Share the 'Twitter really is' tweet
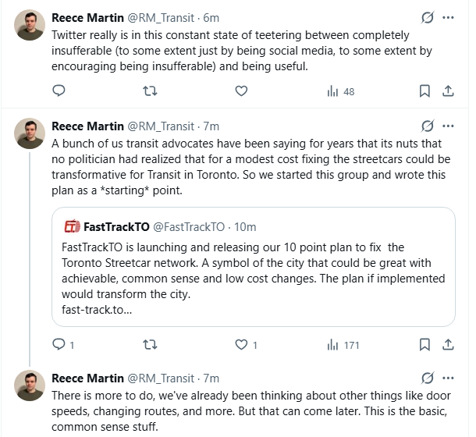The width and height of the screenshot is (476, 437). pos(448,91)
